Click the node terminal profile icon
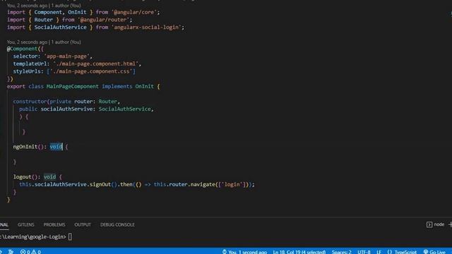Viewport: 452px width, 254px height. [x=429, y=224]
